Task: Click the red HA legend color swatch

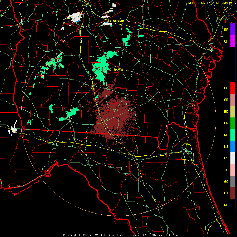Action: click(233, 88)
